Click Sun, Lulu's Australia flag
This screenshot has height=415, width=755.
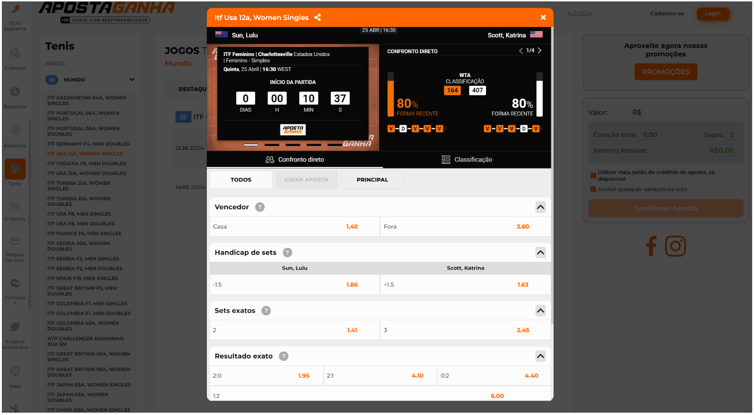coord(221,34)
